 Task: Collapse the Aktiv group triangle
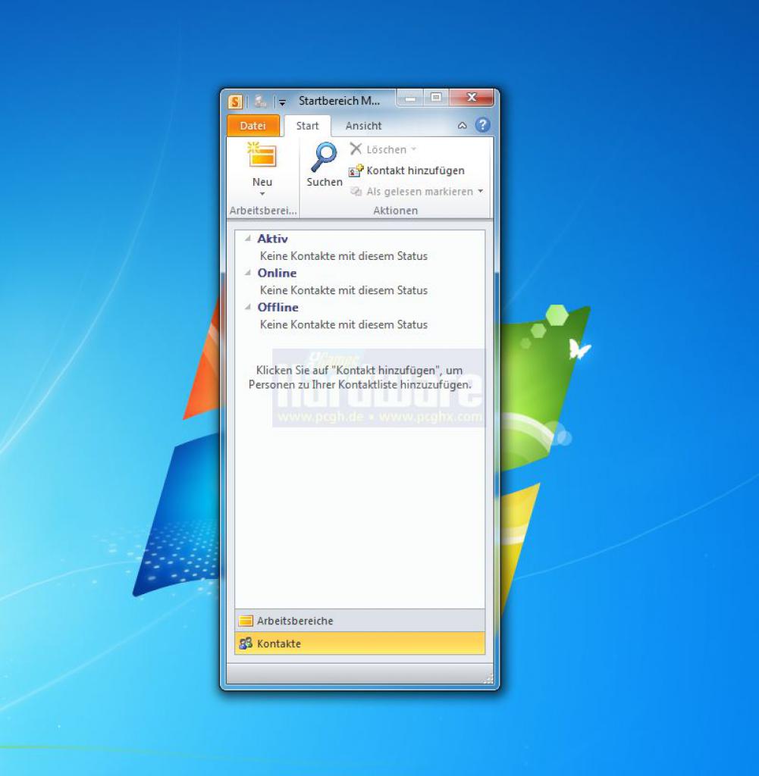pyautogui.click(x=247, y=239)
